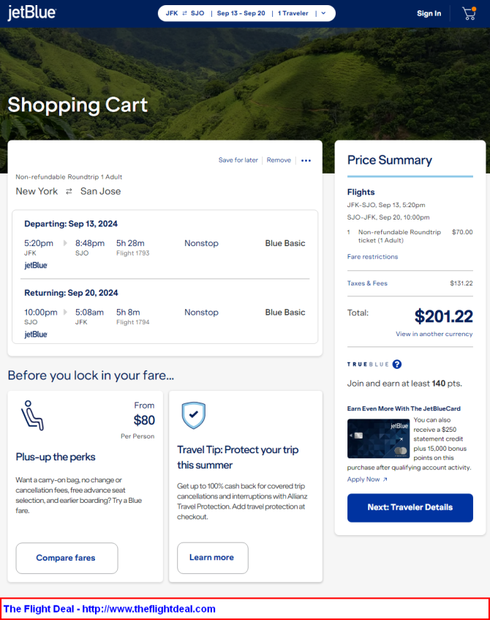Click View in another currency
This screenshot has height=620, width=490.
(434, 334)
